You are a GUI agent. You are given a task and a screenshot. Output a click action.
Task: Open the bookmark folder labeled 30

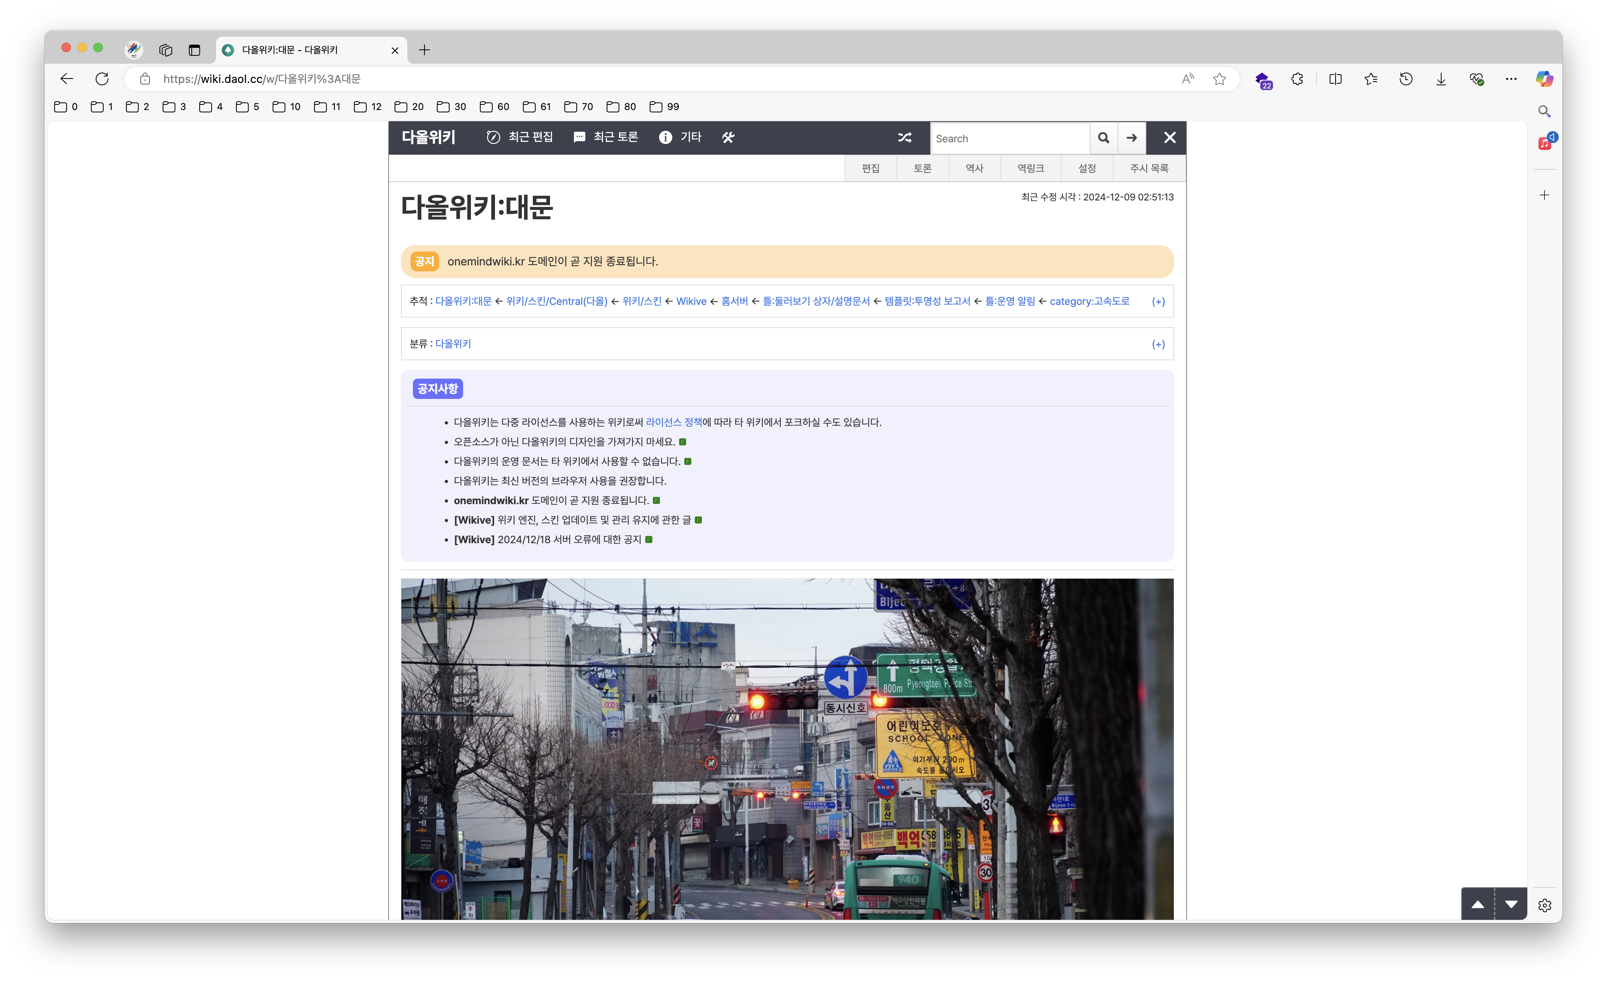[x=451, y=106]
